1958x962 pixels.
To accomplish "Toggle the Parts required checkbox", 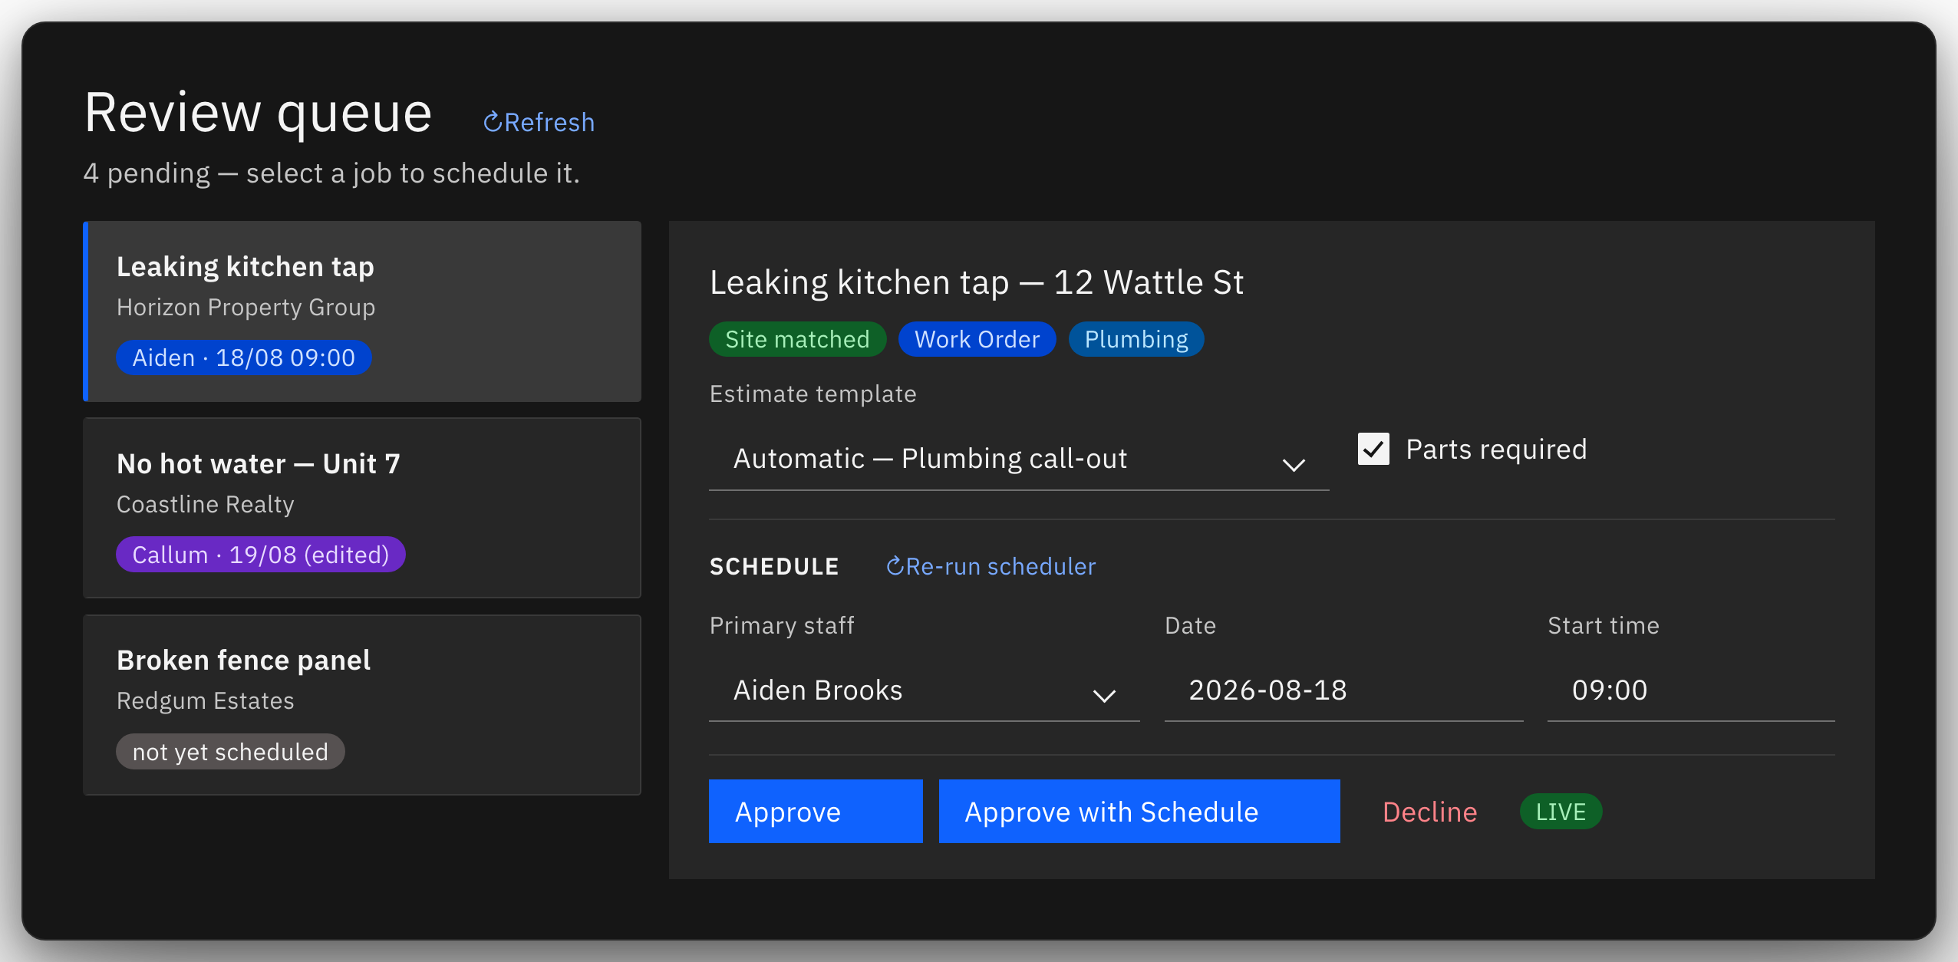I will (x=1373, y=449).
